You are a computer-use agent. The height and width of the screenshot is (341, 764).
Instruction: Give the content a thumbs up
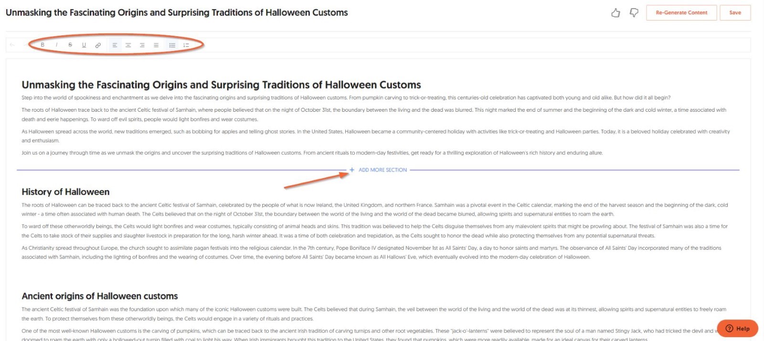tap(615, 13)
